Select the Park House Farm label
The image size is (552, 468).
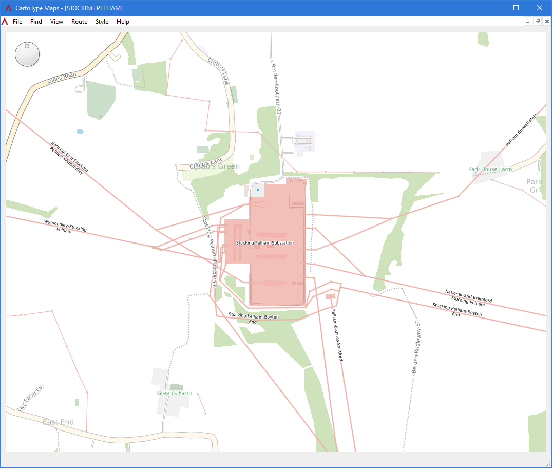490,169
